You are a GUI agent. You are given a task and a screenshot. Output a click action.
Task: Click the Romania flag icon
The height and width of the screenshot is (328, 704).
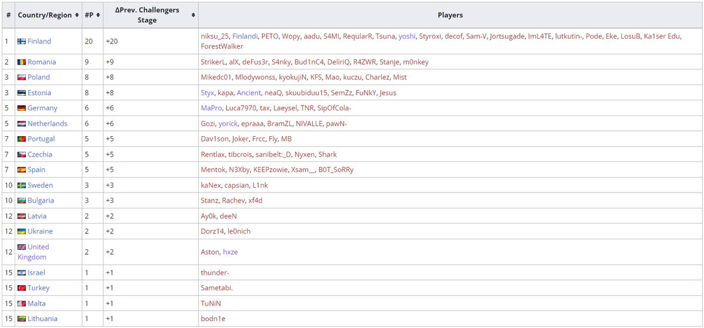tap(22, 62)
